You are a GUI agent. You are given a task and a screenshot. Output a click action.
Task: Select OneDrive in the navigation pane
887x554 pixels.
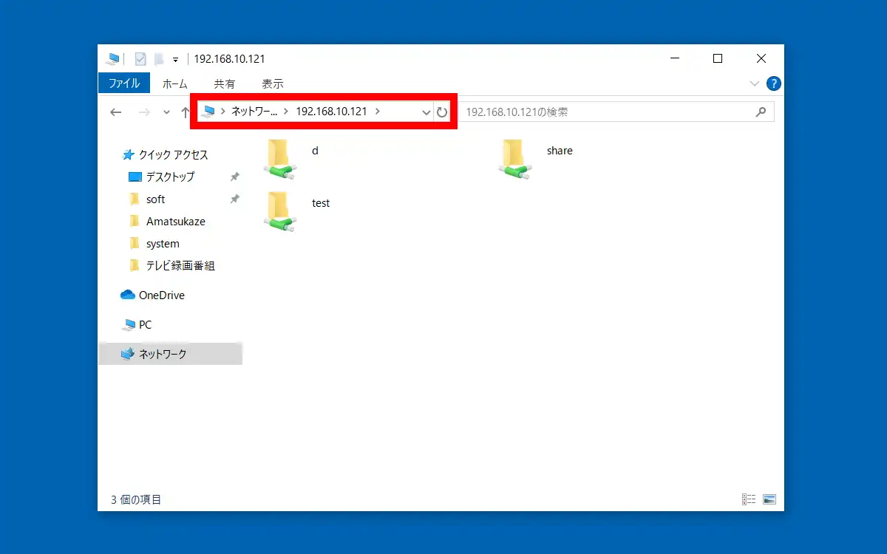[161, 295]
